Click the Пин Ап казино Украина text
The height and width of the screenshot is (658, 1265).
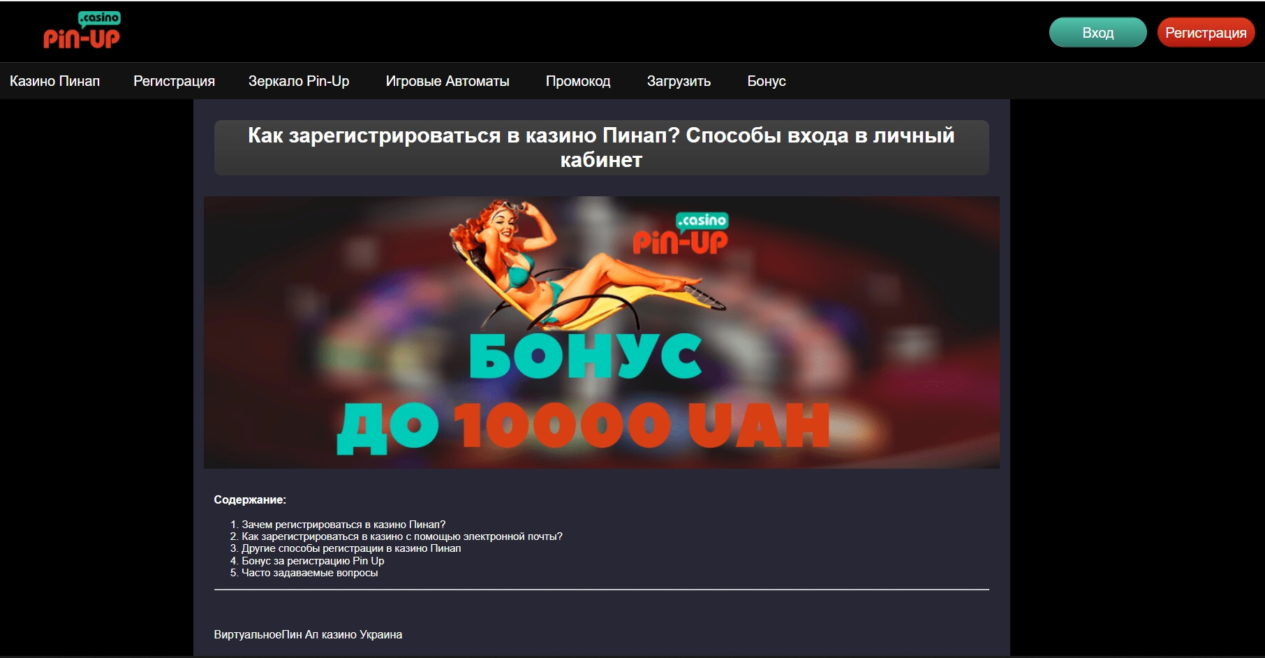click(342, 635)
